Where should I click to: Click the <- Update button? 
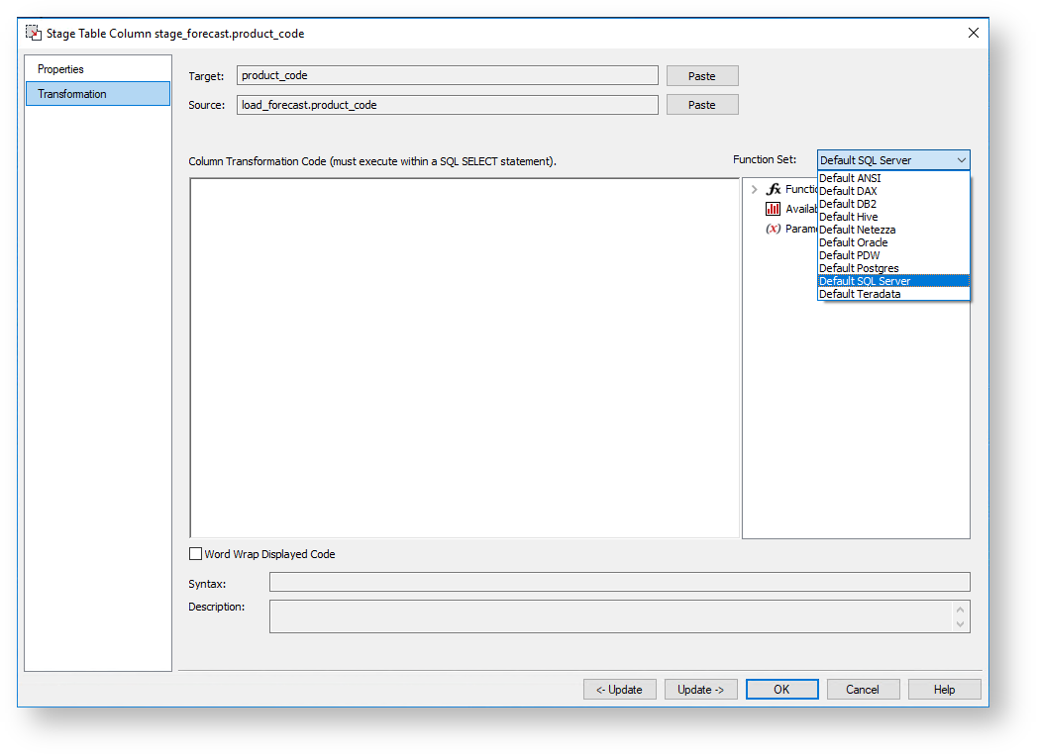click(x=619, y=689)
